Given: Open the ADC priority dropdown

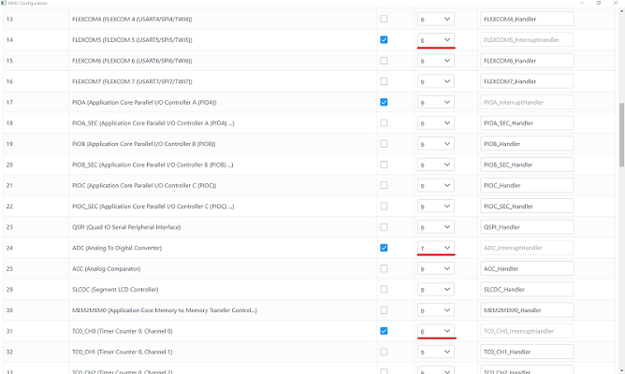Looking at the screenshot, I should 436,248.
